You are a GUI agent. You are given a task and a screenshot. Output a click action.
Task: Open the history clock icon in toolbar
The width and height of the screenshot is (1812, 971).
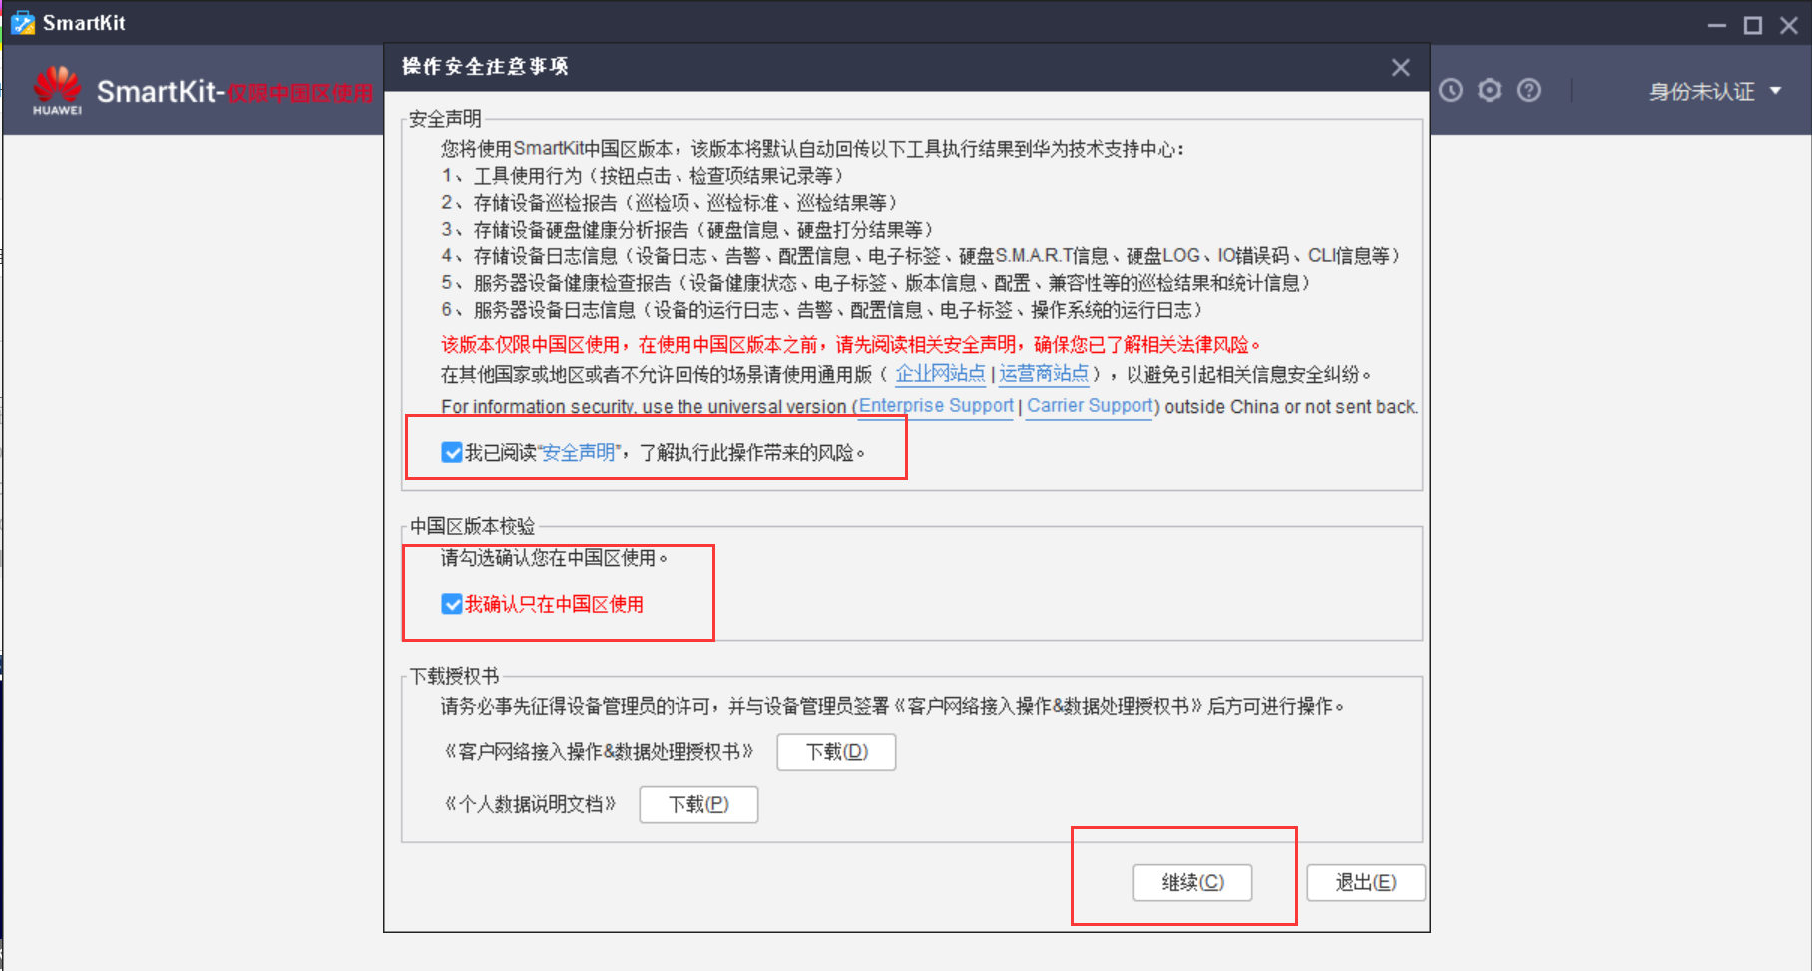1450,90
